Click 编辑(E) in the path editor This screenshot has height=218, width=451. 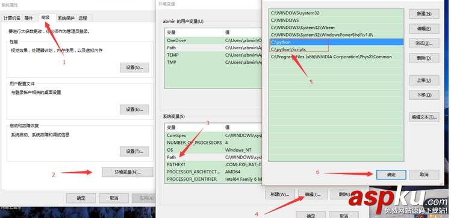tap(425, 28)
